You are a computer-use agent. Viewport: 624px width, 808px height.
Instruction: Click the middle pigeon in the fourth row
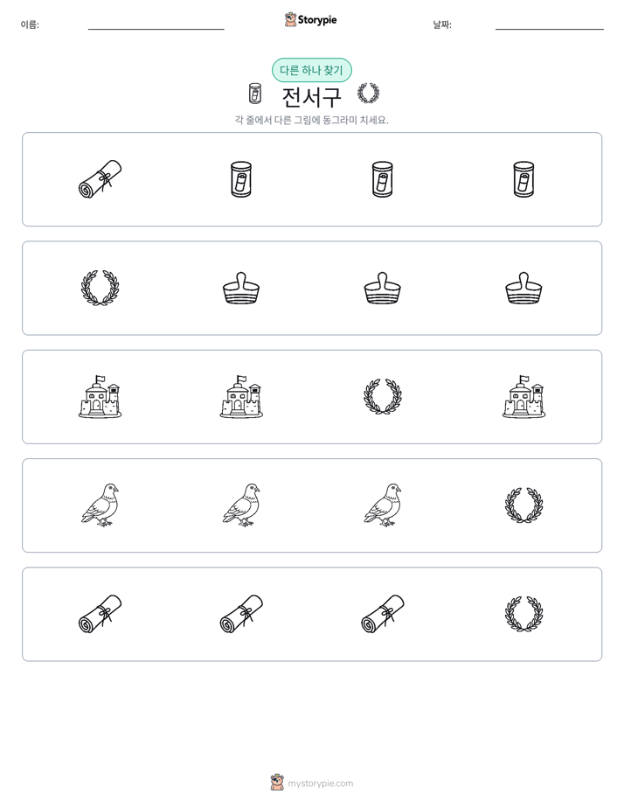(241, 505)
